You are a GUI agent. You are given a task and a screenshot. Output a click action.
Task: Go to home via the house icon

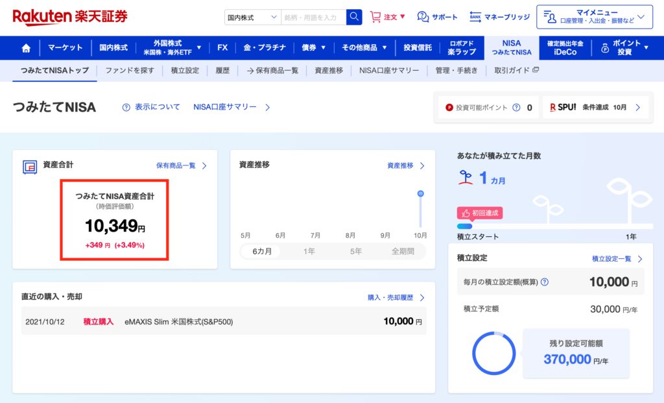[x=26, y=48]
